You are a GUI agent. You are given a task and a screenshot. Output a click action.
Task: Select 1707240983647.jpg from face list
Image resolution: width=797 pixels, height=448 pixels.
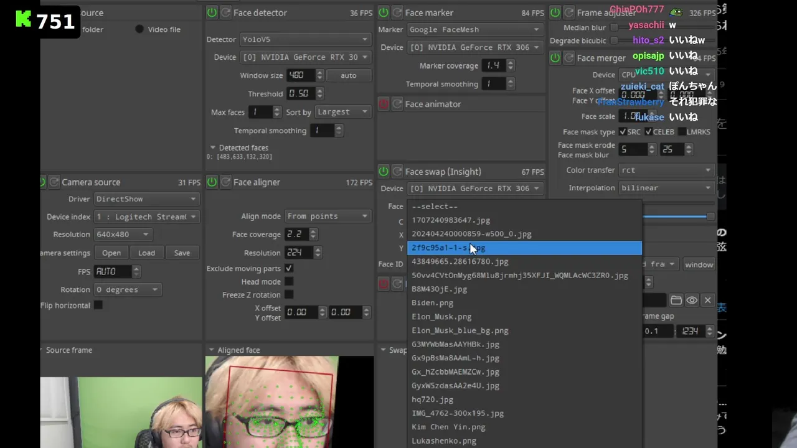(524, 220)
